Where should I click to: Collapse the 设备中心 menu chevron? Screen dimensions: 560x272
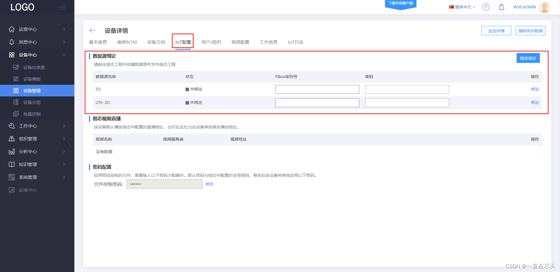point(64,55)
